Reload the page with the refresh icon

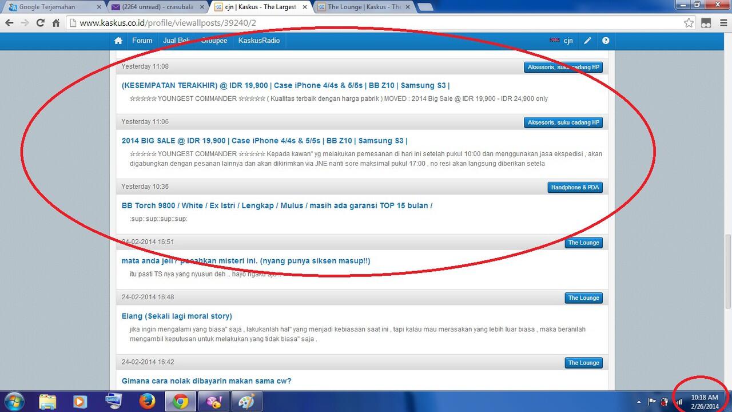click(x=40, y=23)
